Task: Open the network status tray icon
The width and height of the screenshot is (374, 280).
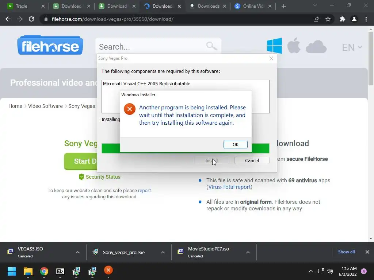Action: (x=321, y=271)
